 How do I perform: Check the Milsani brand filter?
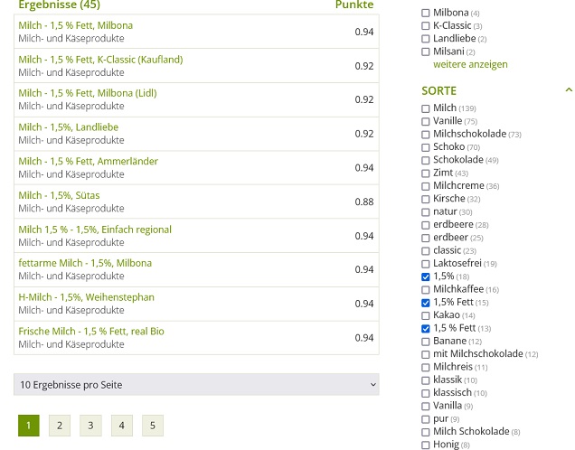(426, 52)
